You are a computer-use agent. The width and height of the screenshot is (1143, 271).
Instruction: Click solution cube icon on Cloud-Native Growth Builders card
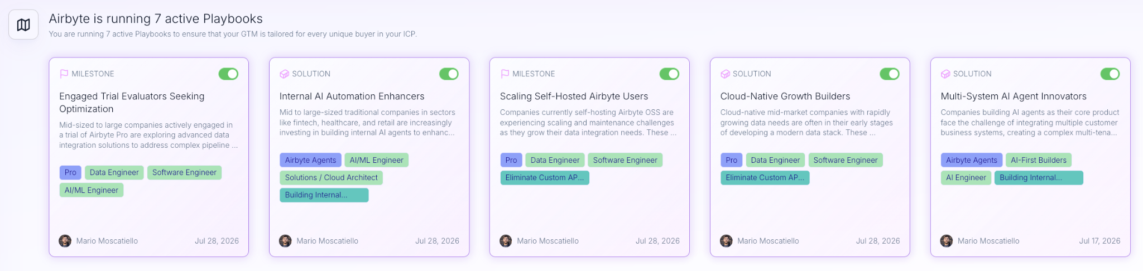pyautogui.click(x=725, y=74)
